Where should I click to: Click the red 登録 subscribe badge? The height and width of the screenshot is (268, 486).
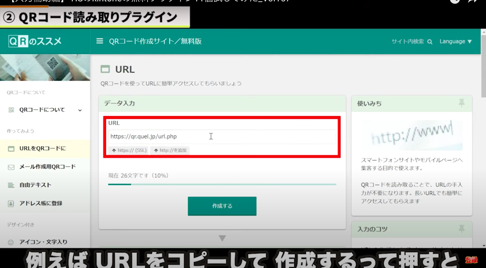point(471,260)
